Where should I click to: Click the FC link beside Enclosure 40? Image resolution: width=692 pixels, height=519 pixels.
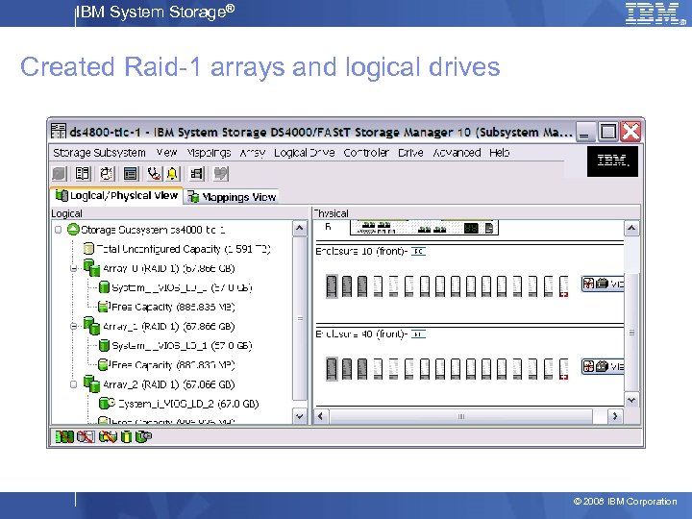click(x=418, y=334)
